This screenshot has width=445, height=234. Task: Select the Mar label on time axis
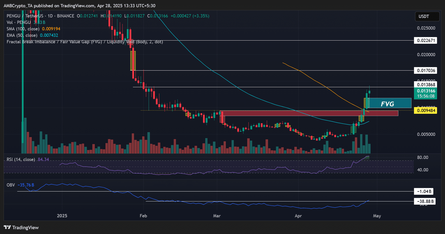click(217, 216)
